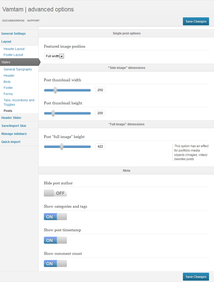Disable Show categories and tags switch

[55, 216]
